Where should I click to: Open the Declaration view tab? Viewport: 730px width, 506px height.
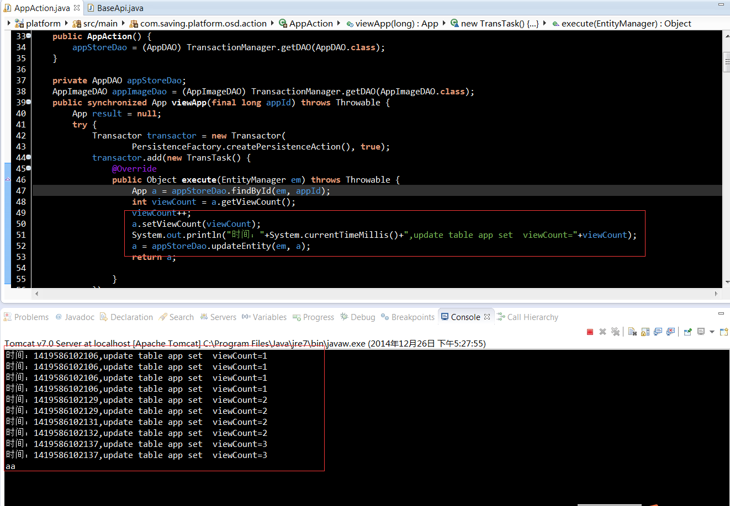click(126, 317)
